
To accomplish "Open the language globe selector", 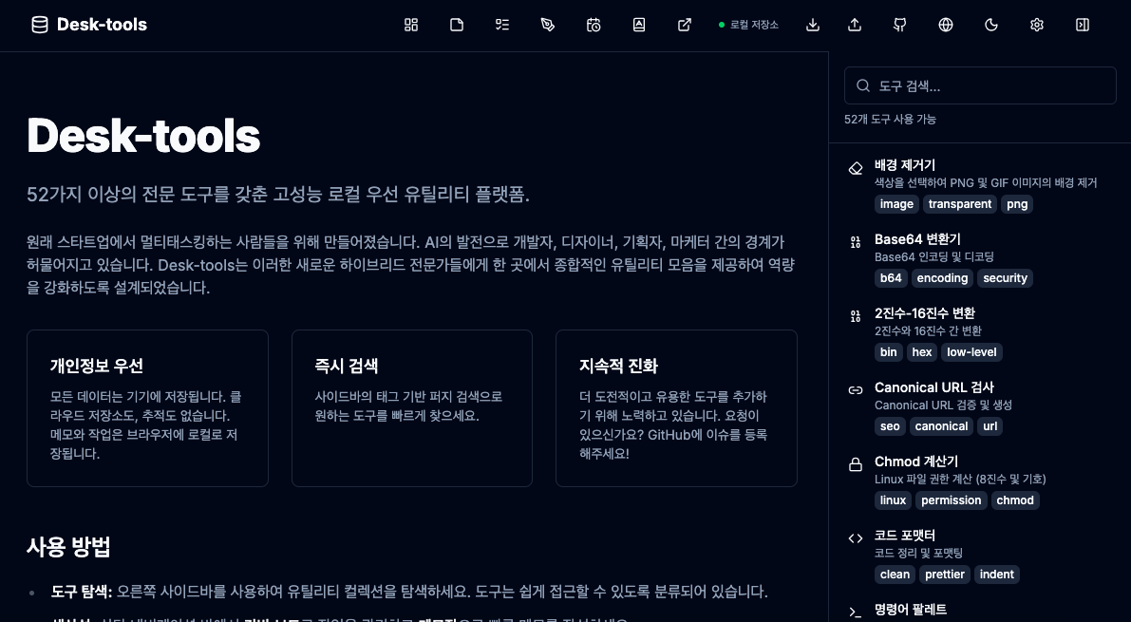I will [946, 25].
